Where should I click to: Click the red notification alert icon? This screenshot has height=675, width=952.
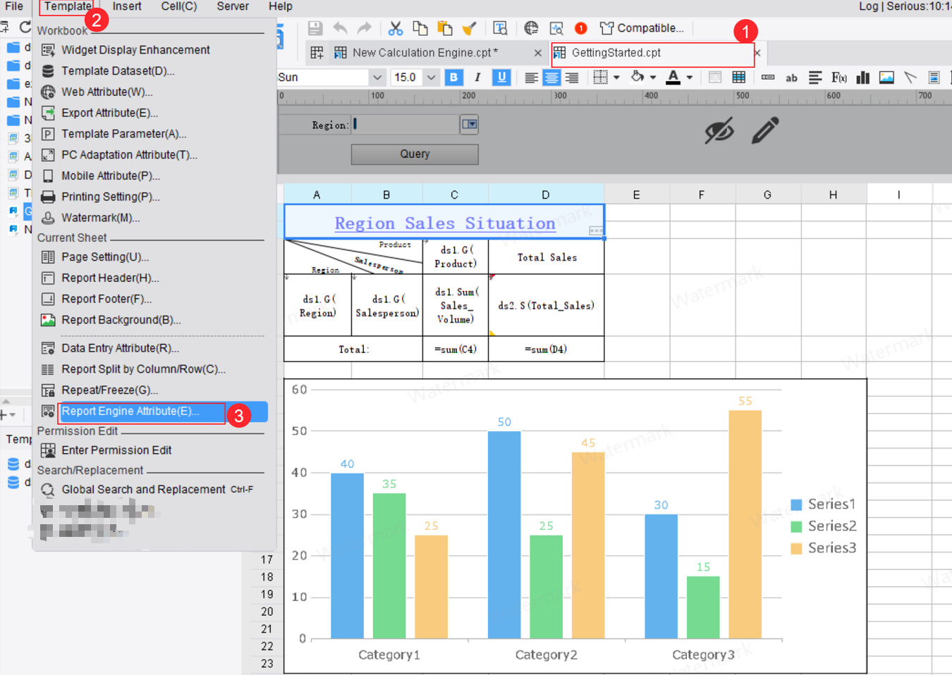coord(581,28)
